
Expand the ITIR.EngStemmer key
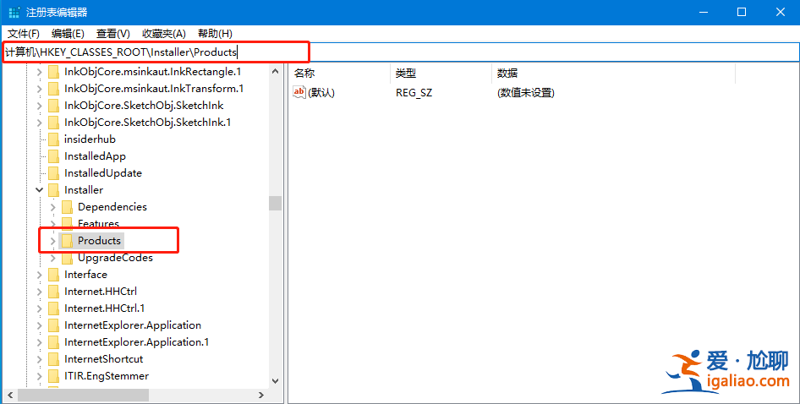[x=40, y=376]
